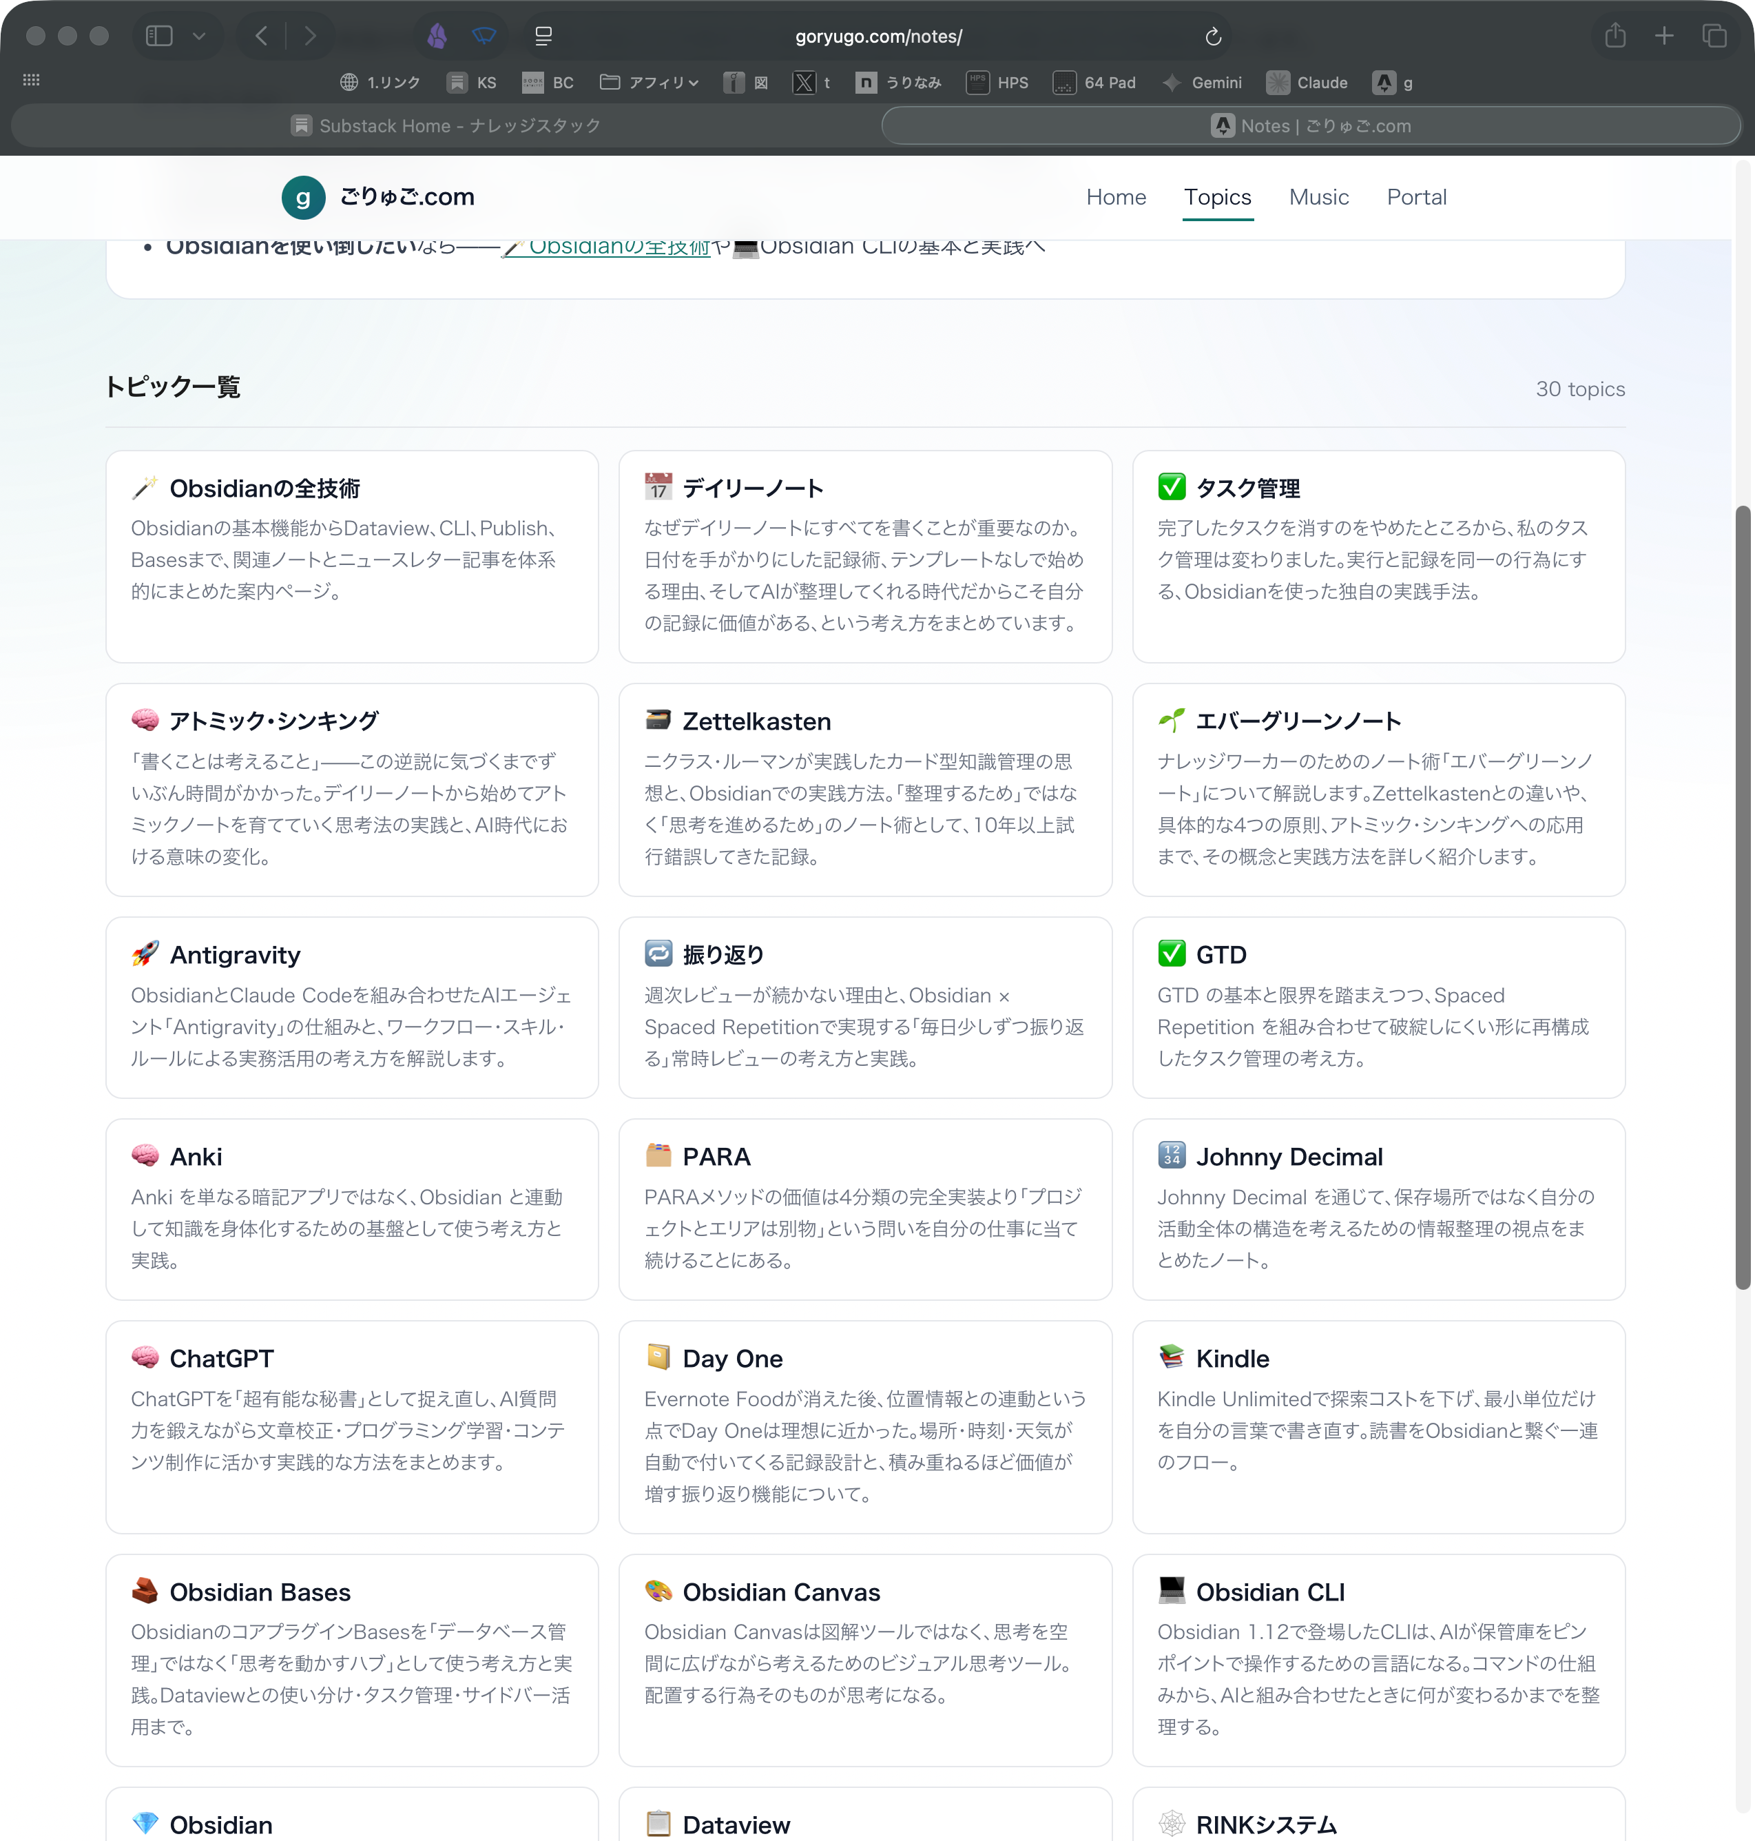Screen dimensions: 1755x1841
Task: Select Topics in site navigation
Action: click(x=1217, y=196)
